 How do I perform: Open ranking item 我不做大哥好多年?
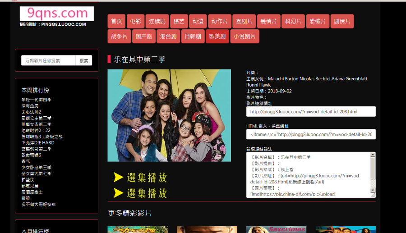coord(39,204)
